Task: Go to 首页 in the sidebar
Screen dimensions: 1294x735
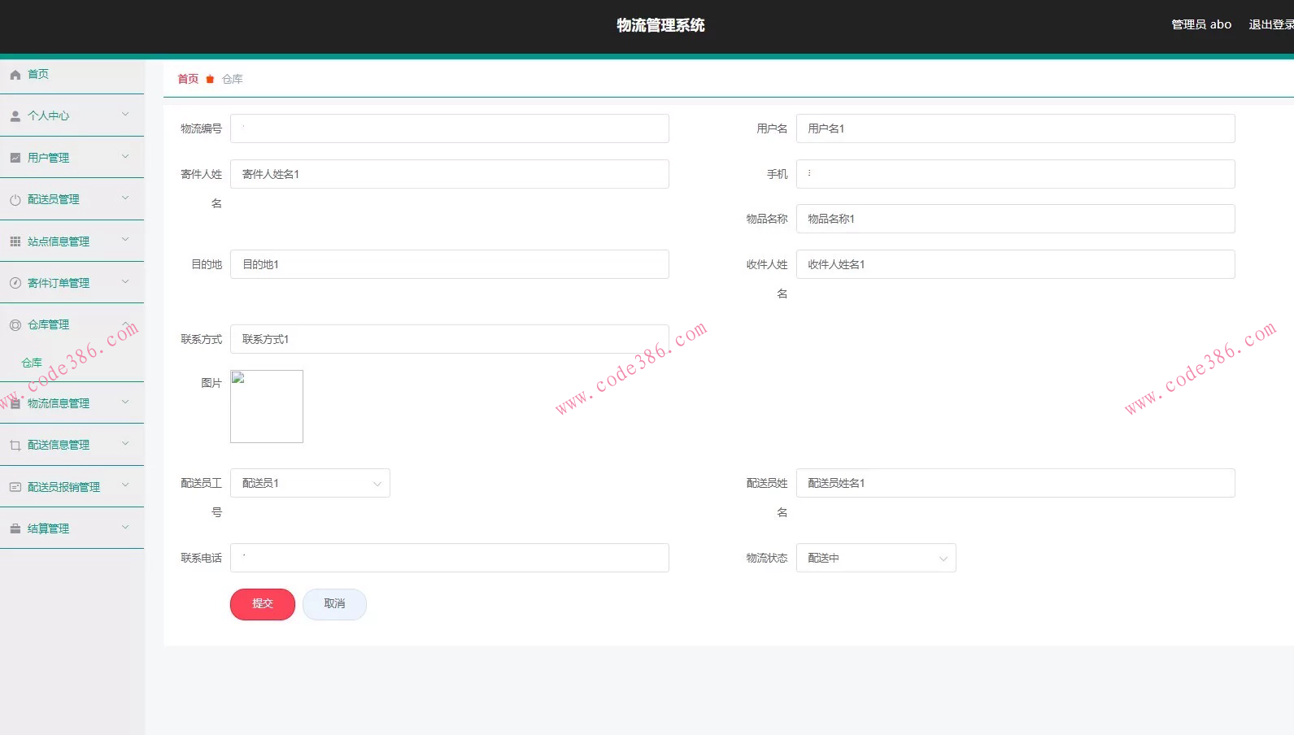Action: point(72,75)
